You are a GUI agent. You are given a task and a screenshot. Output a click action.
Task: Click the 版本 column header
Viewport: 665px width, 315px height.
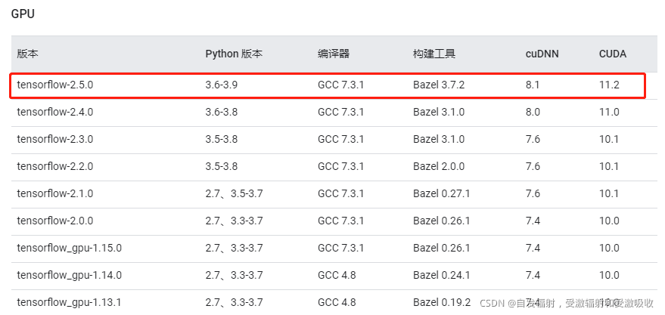tap(27, 54)
